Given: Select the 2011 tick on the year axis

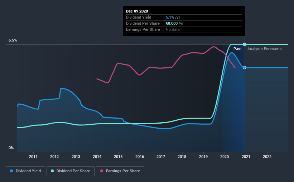Looking at the screenshot, I should (33, 157).
